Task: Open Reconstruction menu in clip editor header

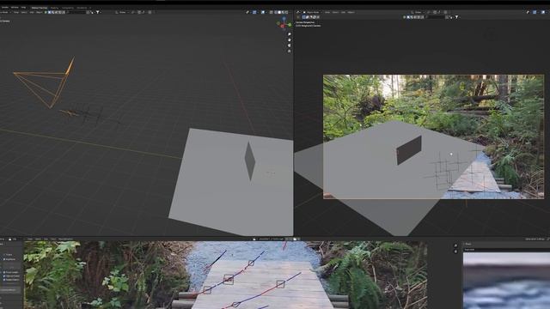Action: tap(65, 239)
